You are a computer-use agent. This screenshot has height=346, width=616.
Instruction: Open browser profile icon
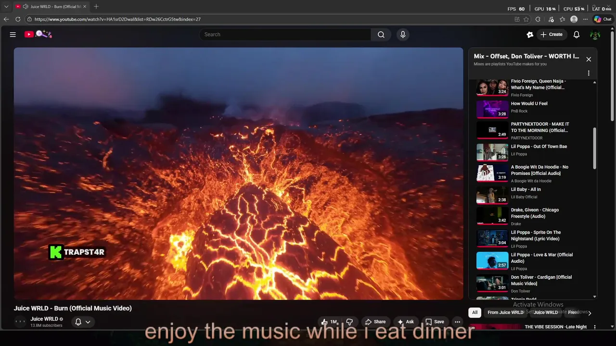[x=574, y=19]
